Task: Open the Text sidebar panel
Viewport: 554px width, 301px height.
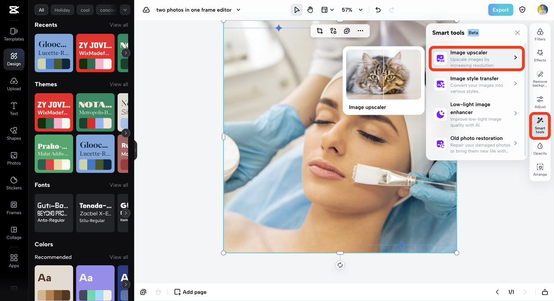Action: [14, 109]
